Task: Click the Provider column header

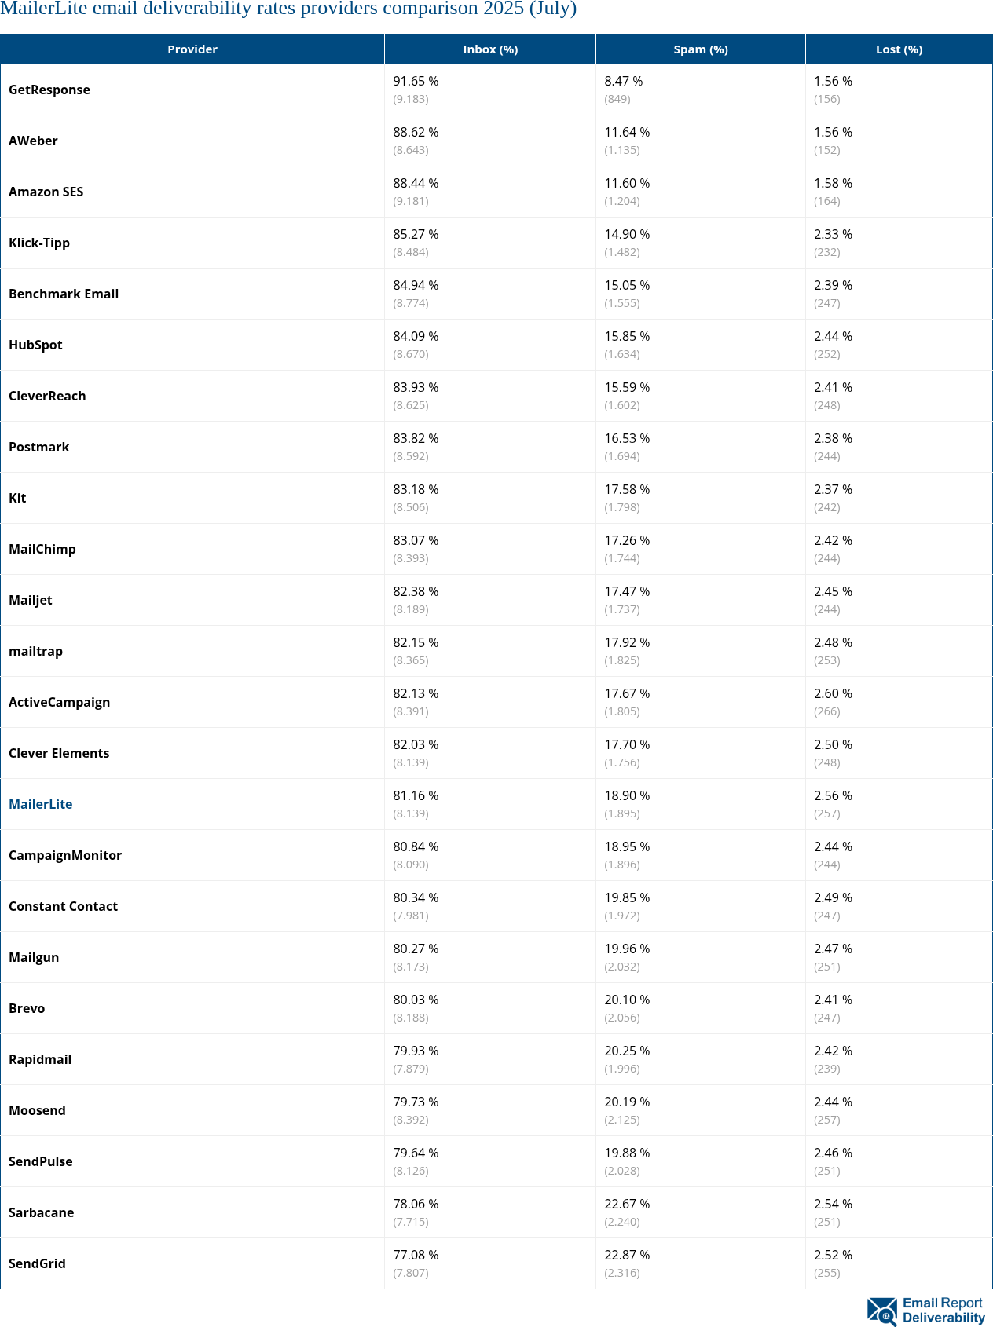Action: (192, 49)
